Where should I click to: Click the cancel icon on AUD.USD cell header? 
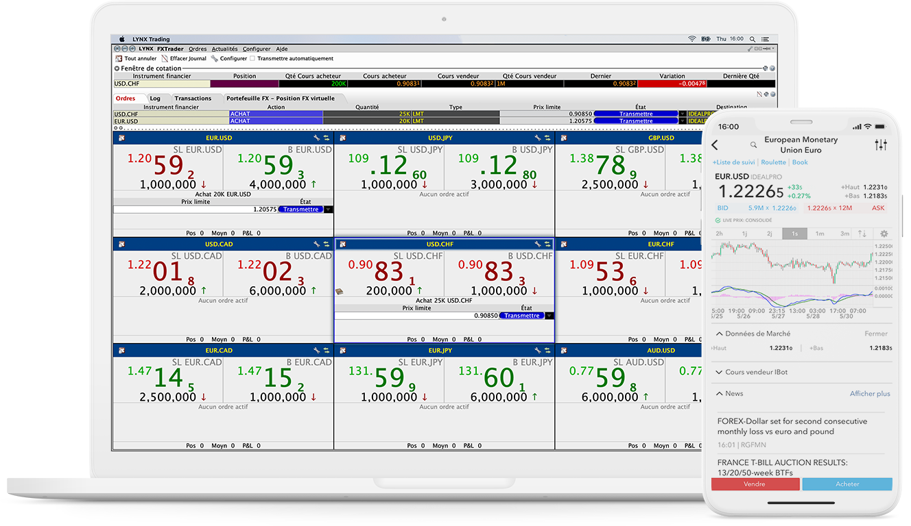click(563, 350)
